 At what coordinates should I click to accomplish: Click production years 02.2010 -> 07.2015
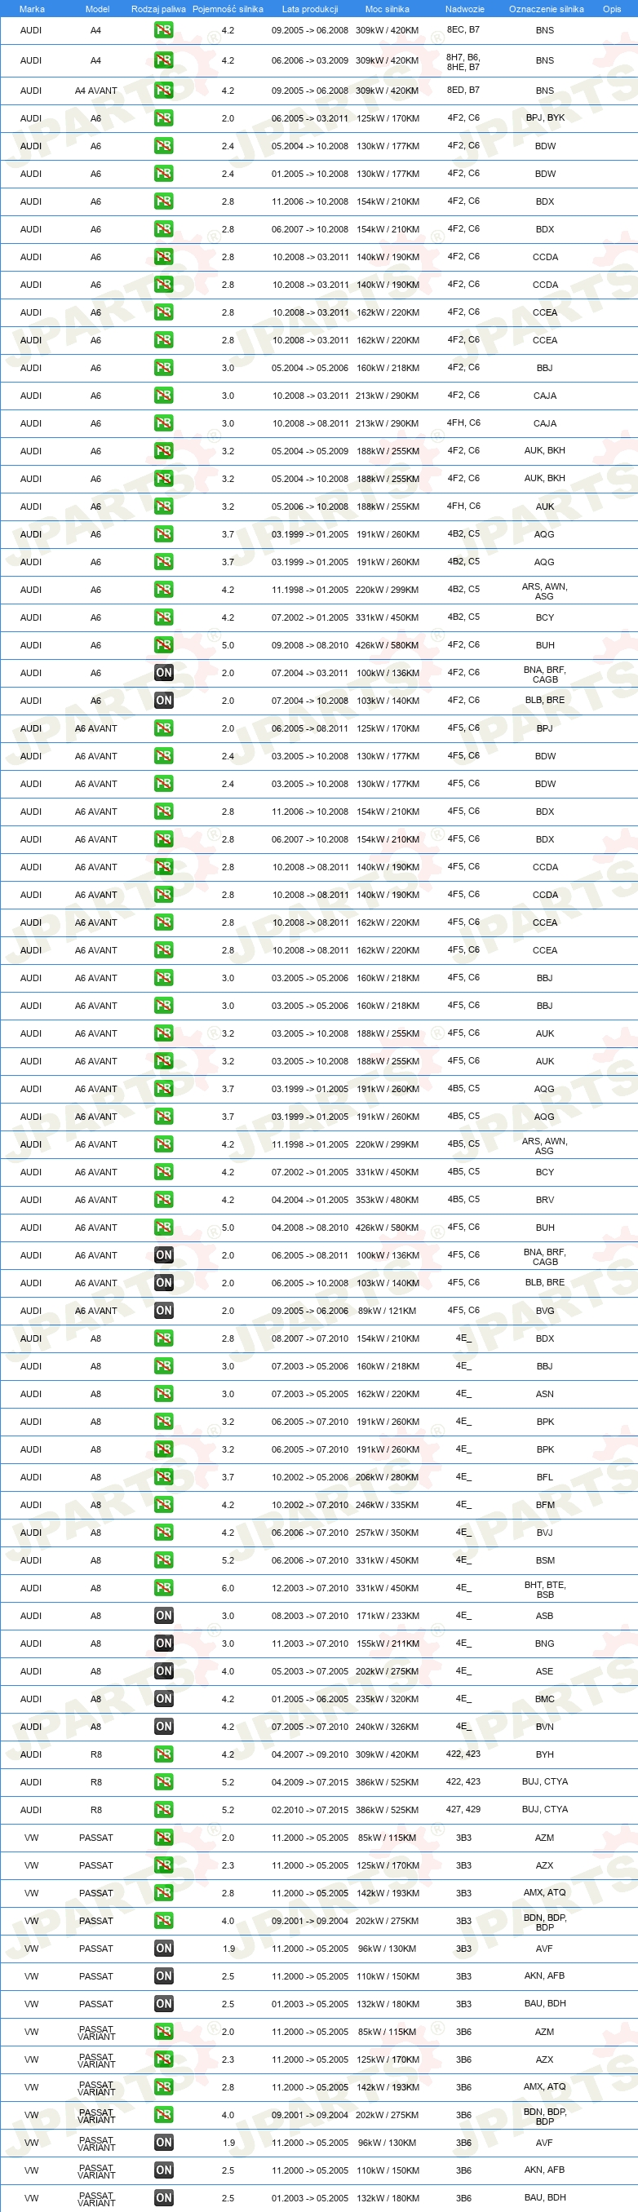pyautogui.click(x=310, y=1810)
